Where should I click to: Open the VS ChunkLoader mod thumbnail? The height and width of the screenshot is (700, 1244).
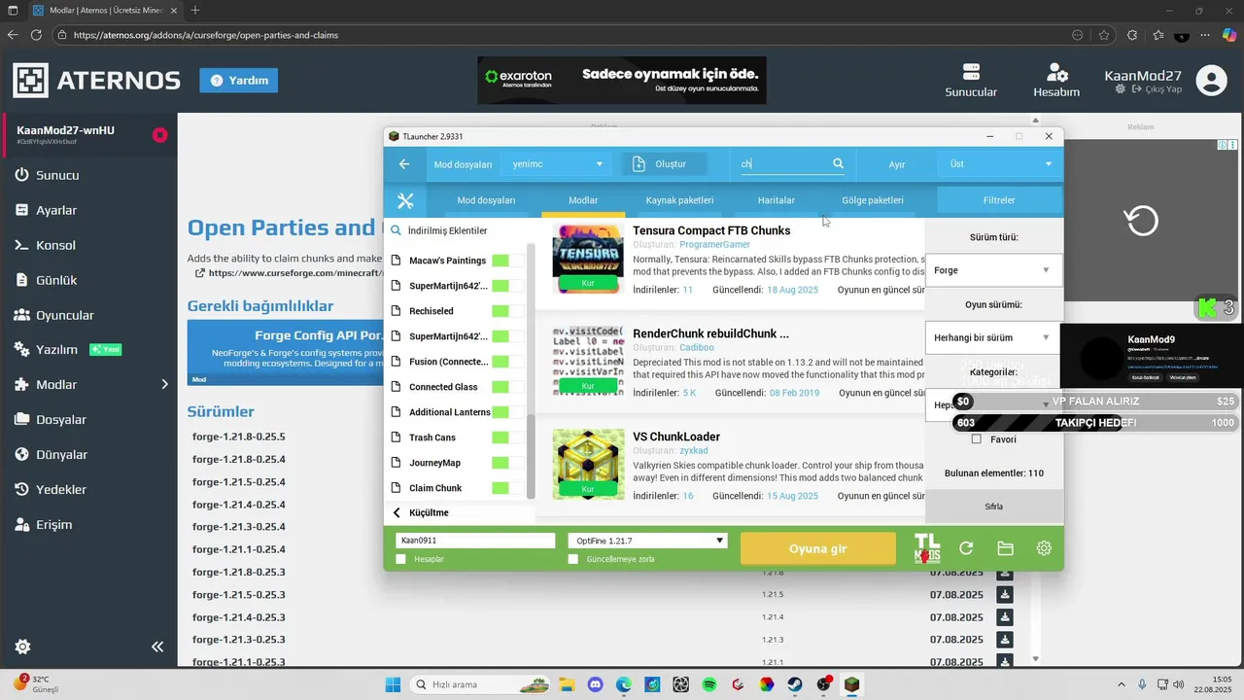(588, 464)
